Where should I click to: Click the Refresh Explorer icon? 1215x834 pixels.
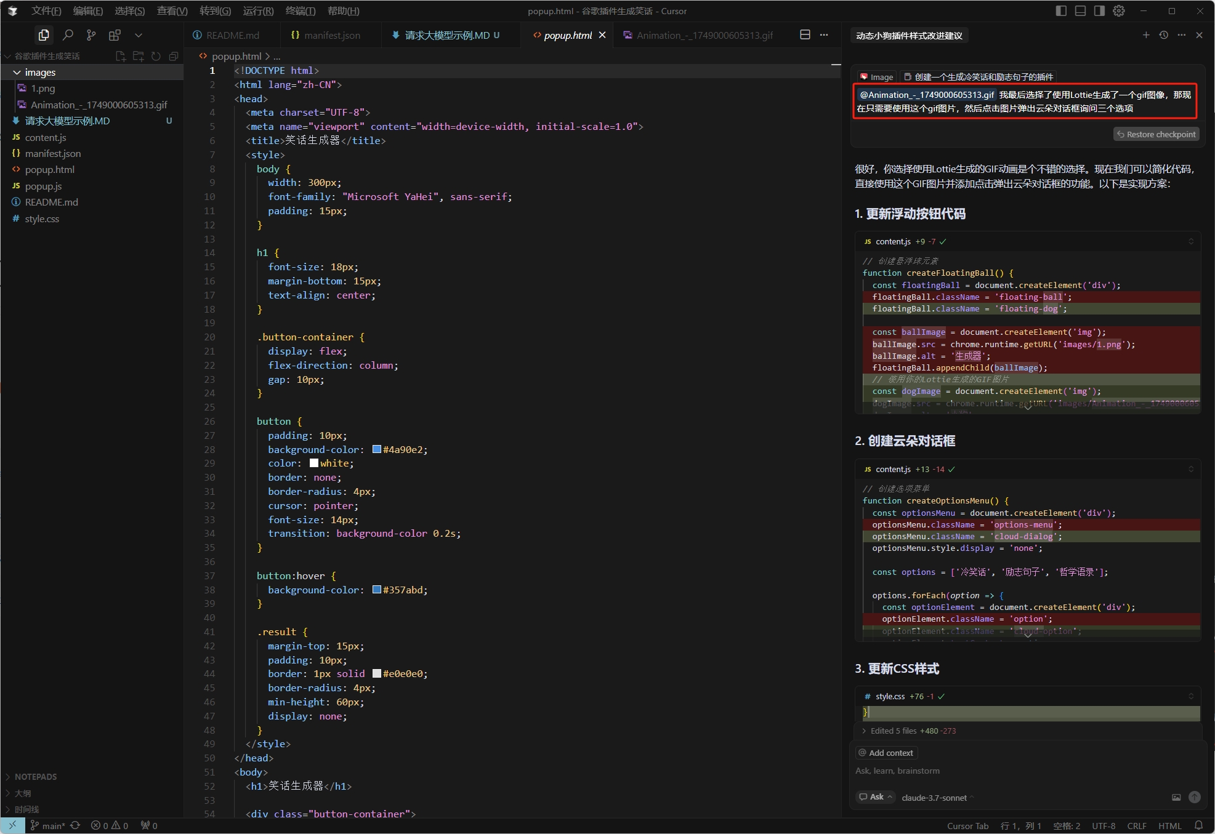click(156, 56)
